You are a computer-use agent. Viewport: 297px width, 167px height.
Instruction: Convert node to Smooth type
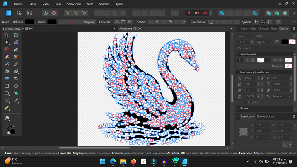[123, 22]
